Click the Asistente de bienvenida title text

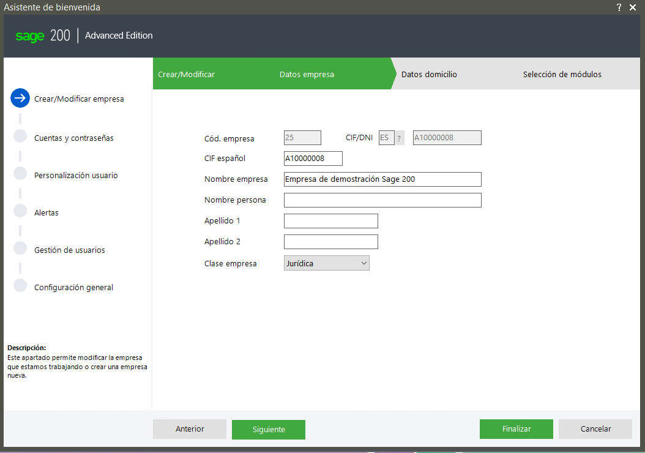[x=52, y=7]
